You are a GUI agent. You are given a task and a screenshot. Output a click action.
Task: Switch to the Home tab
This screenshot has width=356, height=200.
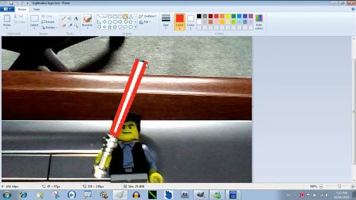[x=22, y=9]
